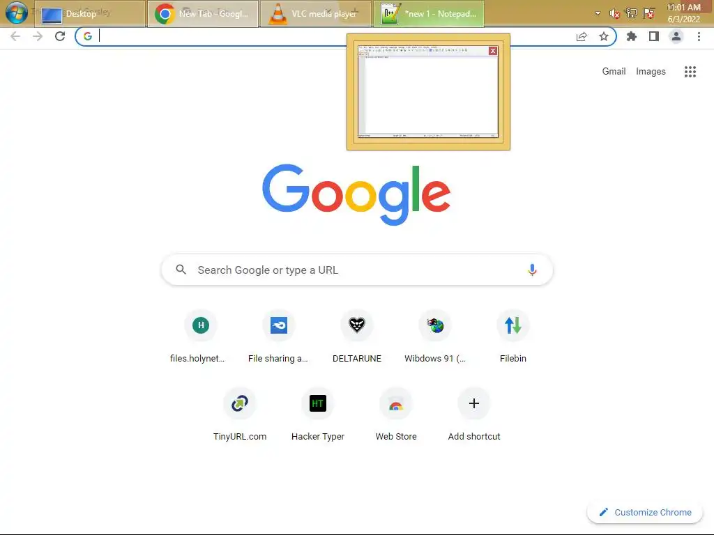Viewport: 714px width, 535px height.
Task: Open the Action Center flag icon
Action: pyautogui.click(x=649, y=14)
